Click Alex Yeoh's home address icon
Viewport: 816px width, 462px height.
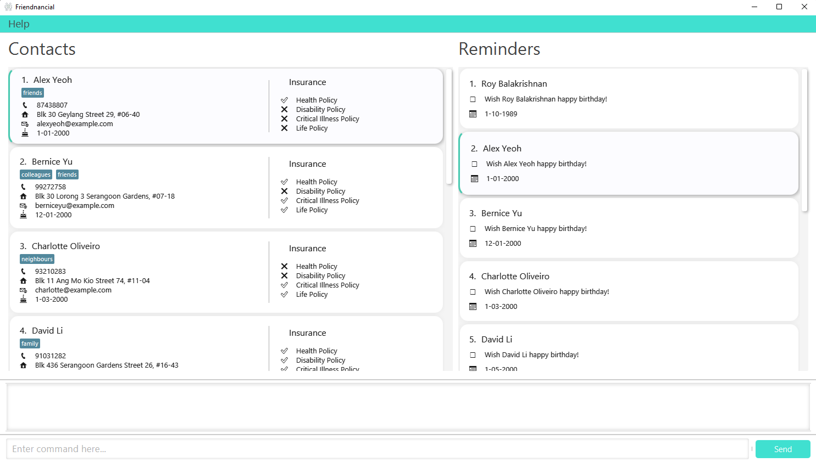(25, 114)
